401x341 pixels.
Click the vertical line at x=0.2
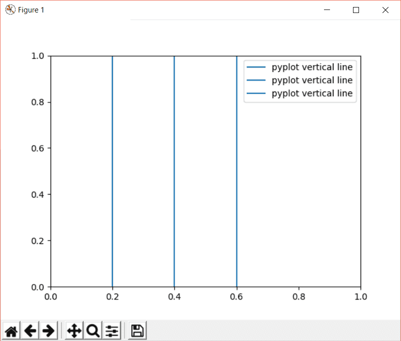click(x=112, y=171)
